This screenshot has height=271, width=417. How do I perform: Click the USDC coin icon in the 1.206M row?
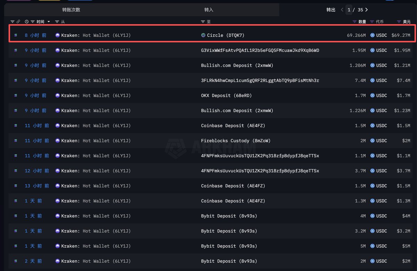[x=373, y=65]
